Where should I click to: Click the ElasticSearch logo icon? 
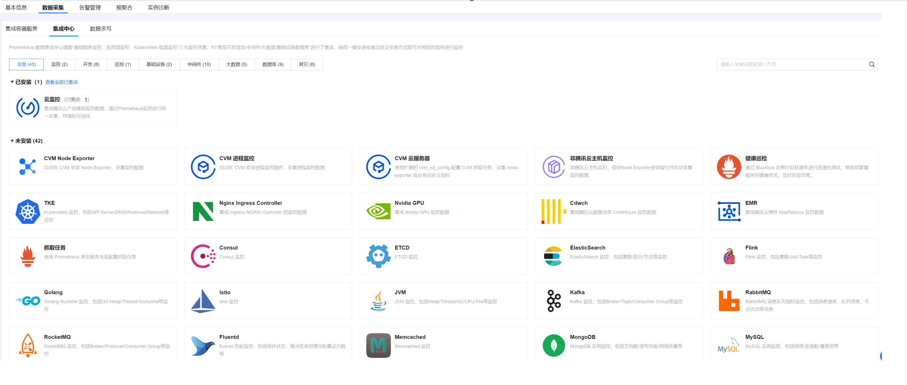[553, 256]
